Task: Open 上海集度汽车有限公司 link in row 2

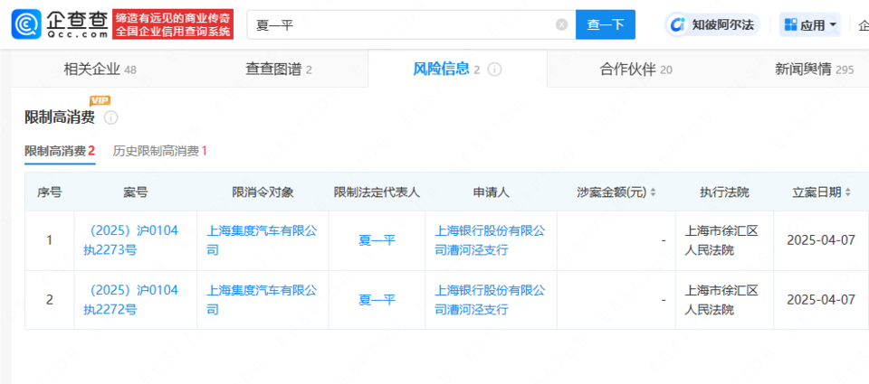Action: [x=262, y=299]
